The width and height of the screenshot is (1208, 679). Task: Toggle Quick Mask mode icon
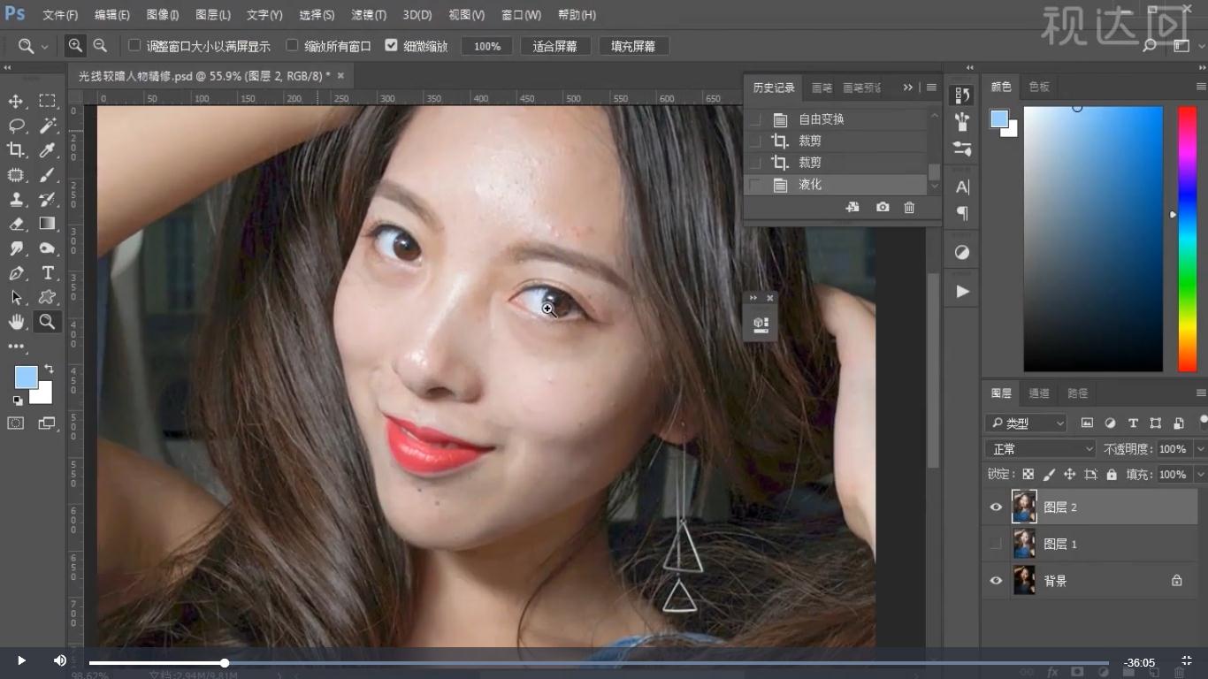click(x=16, y=423)
